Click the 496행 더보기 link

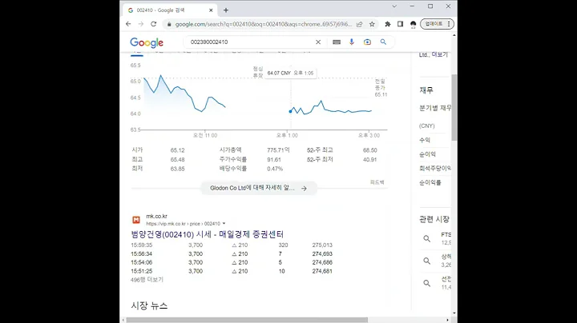[x=147, y=280]
